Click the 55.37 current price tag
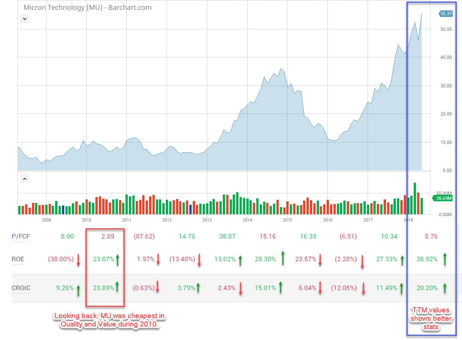The height and width of the screenshot is (340, 462). [x=445, y=14]
